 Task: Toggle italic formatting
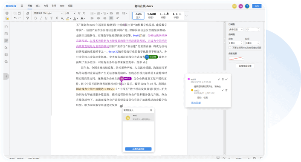41,18
